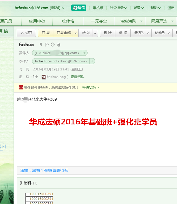Click the red heading 华成法硕2016年基础班+强化班学员
Viewport: 177px width, 204px height.
[x=93, y=122]
